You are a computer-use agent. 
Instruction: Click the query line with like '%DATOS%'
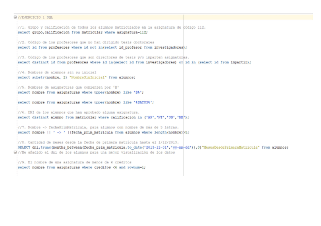(x=86, y=102)
